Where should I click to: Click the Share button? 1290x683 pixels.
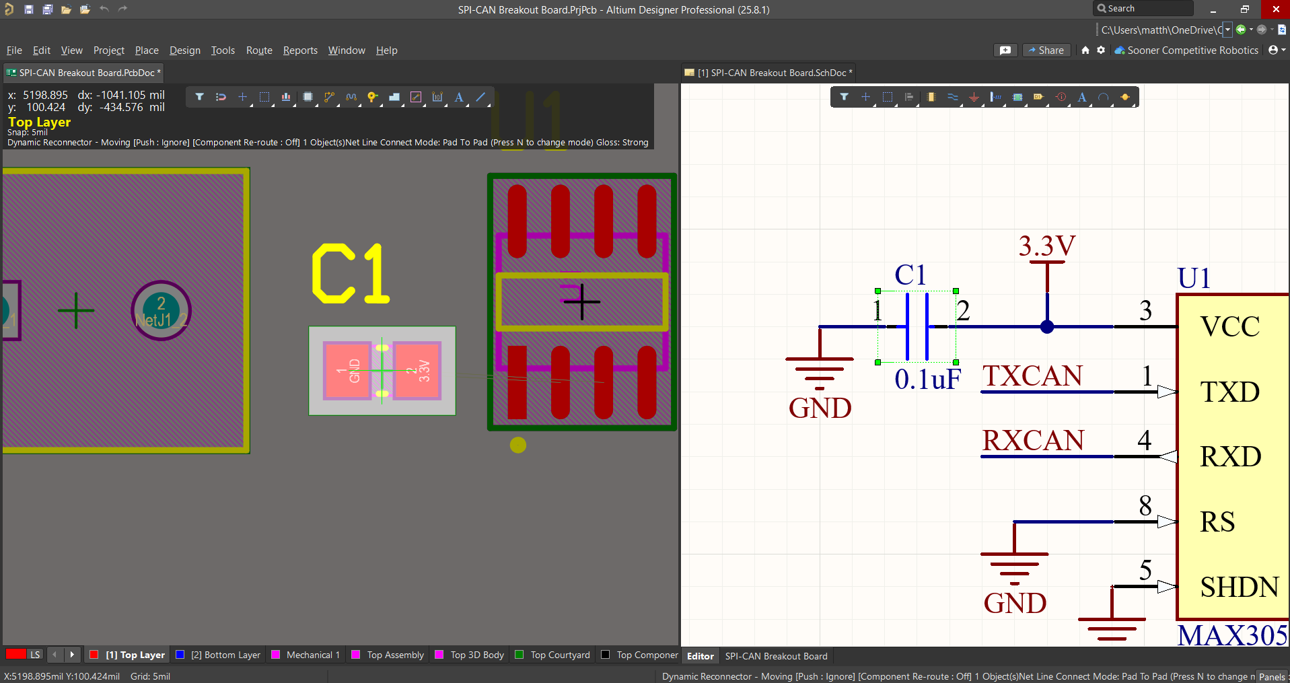click(1046, 50)
